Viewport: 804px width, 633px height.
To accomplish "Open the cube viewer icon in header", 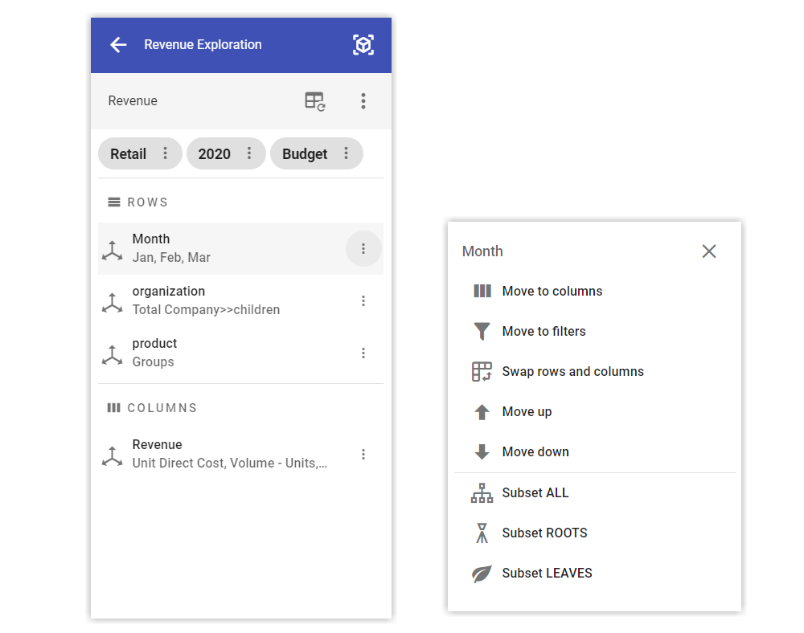I will tap(363, 44).
